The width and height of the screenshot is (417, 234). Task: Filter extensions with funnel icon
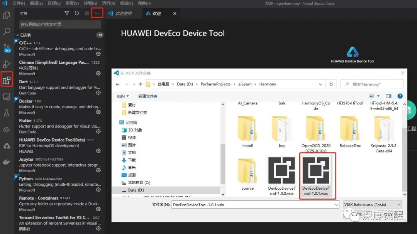click(67, 13)
